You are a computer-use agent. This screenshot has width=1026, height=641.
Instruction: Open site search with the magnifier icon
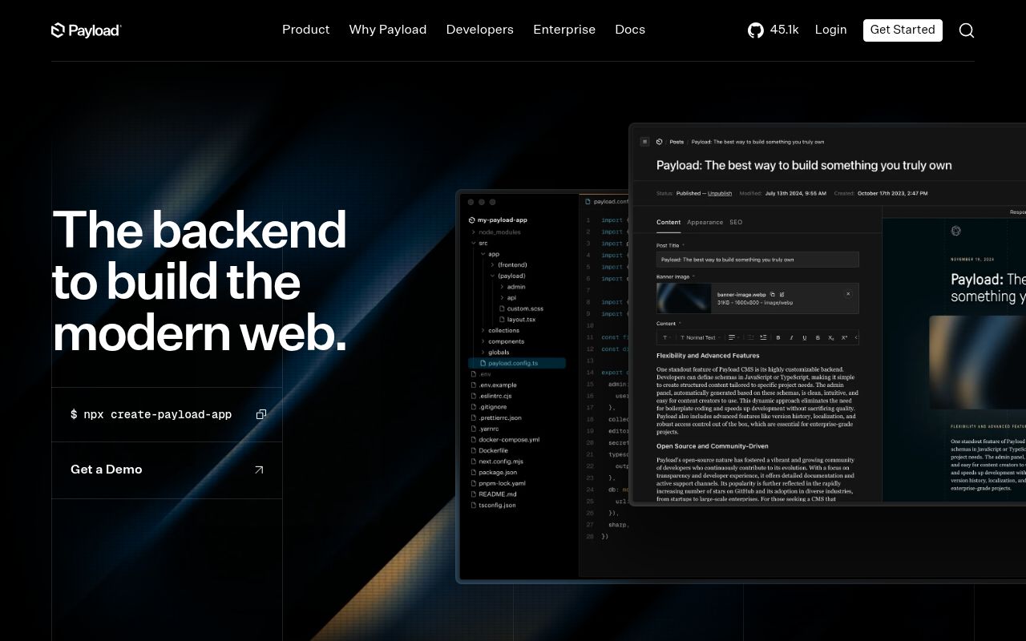coord(967,30)
